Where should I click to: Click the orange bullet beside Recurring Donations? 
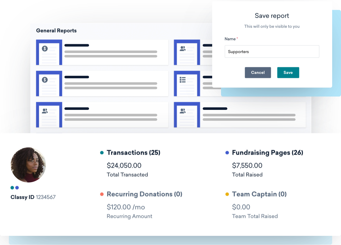tap(102, 194)
